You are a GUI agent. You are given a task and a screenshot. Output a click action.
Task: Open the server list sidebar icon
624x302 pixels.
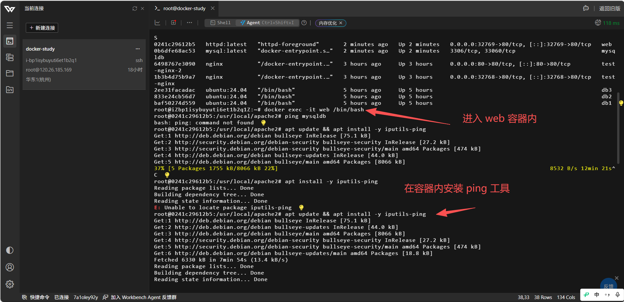point(10,57)
